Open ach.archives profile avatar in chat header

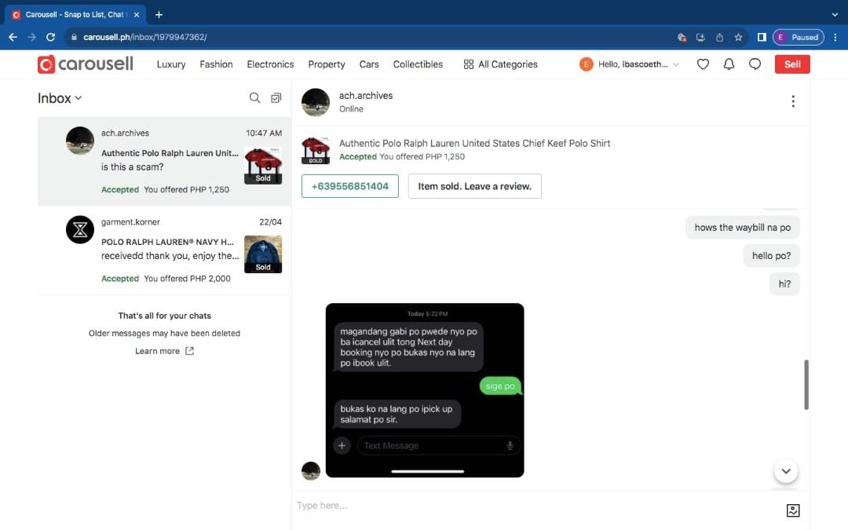[316, 102]
